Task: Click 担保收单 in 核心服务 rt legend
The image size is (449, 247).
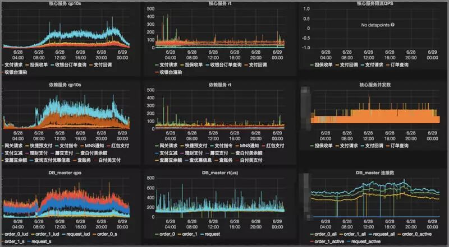Action: pyautogui.click(x=194, y=65)
